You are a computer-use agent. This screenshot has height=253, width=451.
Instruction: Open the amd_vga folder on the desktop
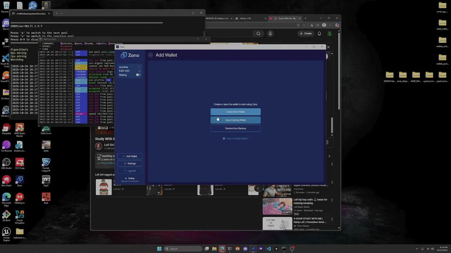pos(442,7)
